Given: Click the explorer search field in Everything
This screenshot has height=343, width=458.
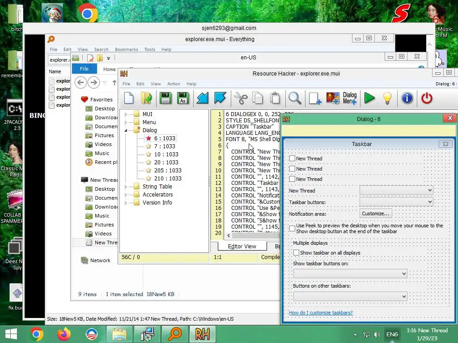Looking at the screenshot, I should (59, 59).
